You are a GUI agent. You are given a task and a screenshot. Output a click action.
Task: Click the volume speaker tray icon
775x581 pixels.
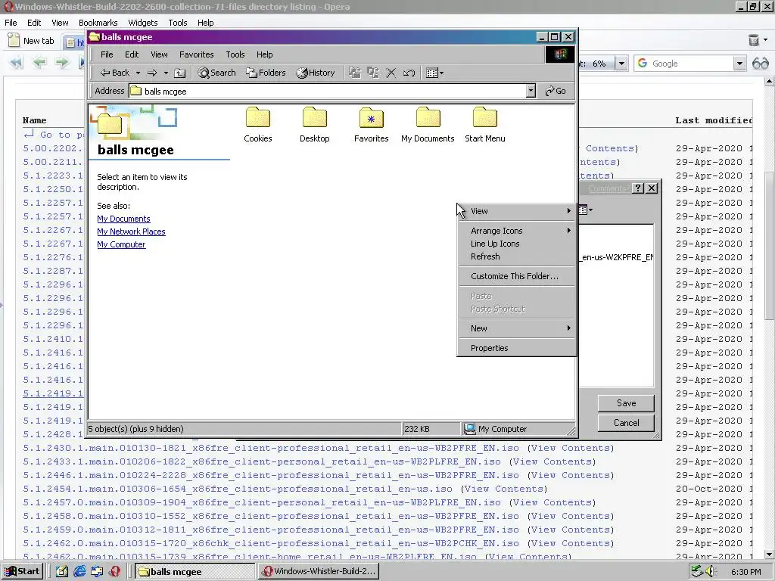711,571
